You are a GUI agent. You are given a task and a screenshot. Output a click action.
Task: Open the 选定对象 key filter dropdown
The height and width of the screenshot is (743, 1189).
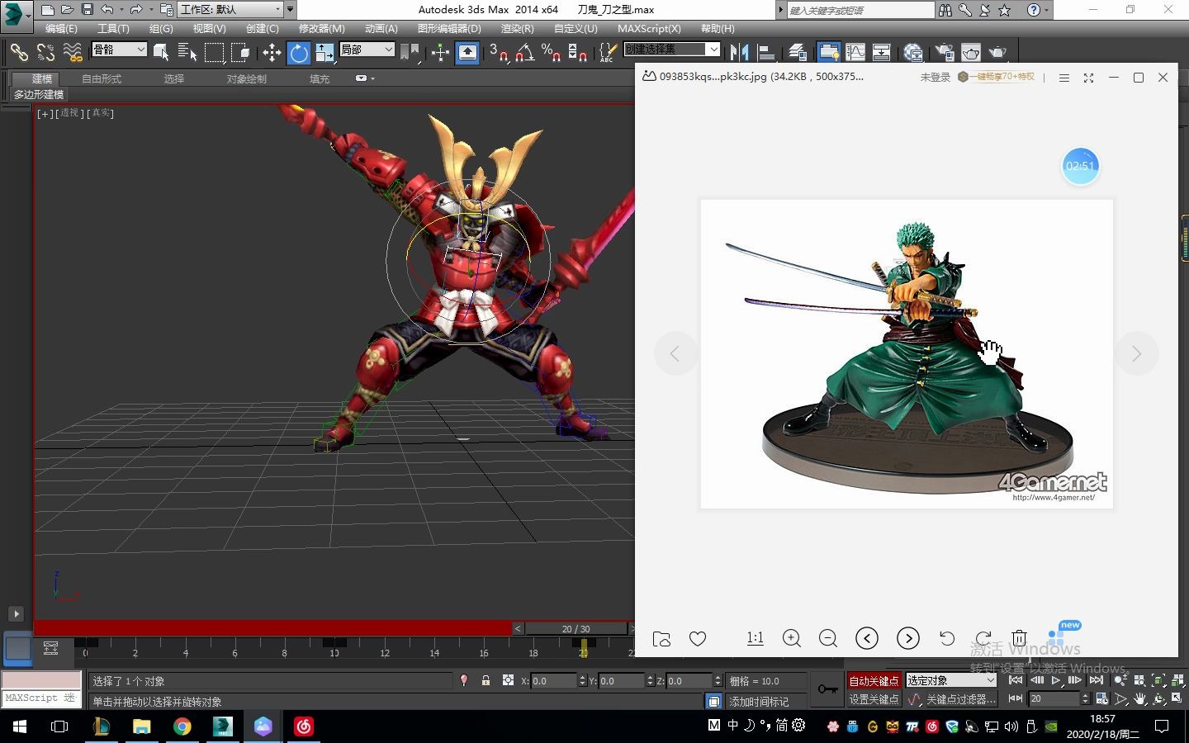[951, 680]
